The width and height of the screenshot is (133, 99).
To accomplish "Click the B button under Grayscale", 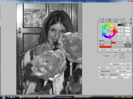I will click(x=120, y=35).
